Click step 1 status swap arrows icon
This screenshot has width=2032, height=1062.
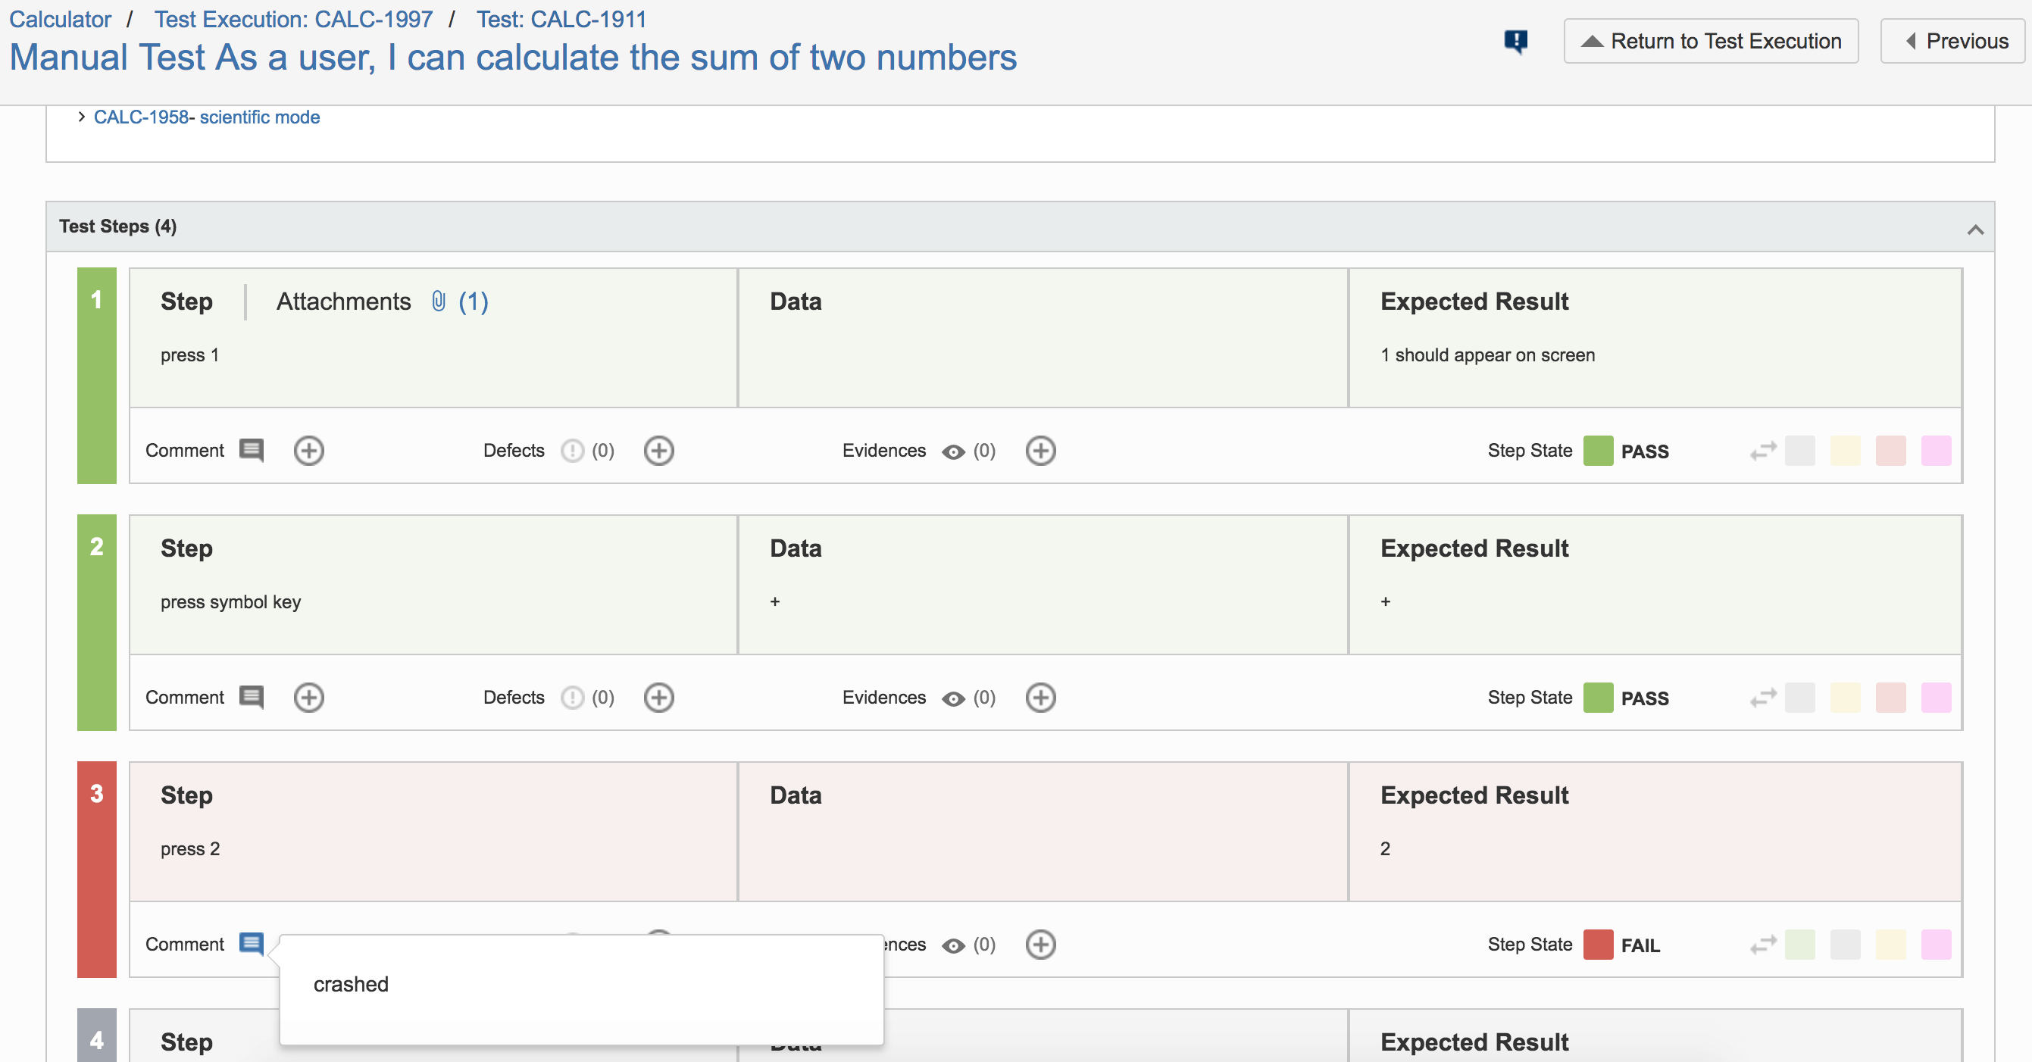[1763, 451]
